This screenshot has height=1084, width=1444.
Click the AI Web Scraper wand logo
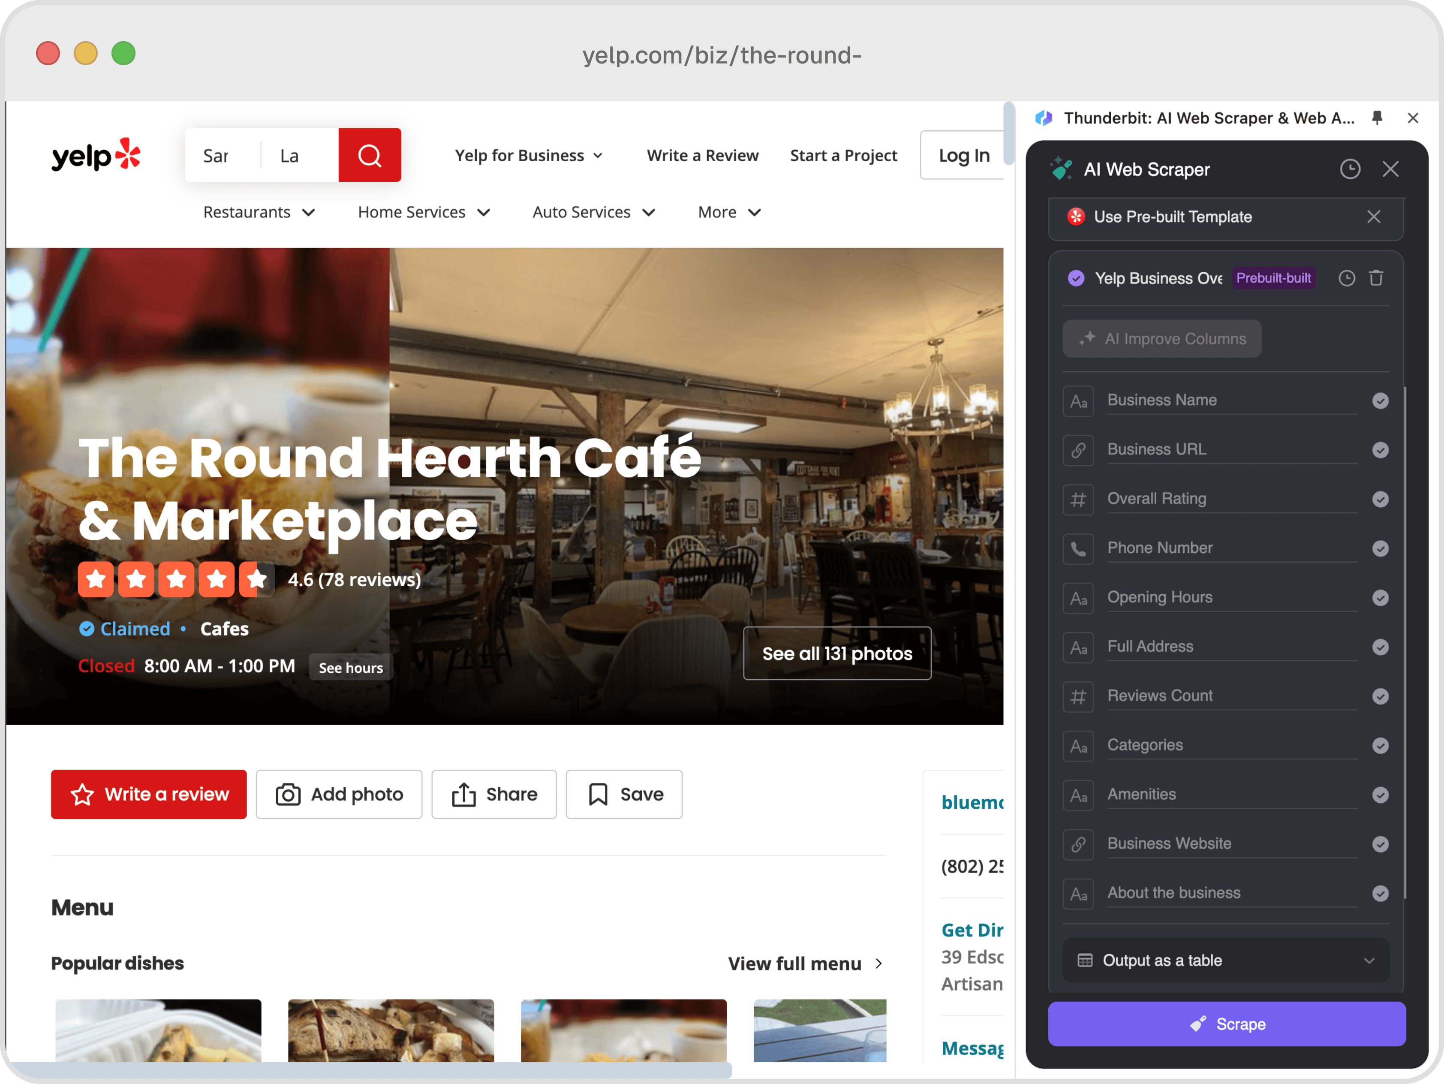1062,169
